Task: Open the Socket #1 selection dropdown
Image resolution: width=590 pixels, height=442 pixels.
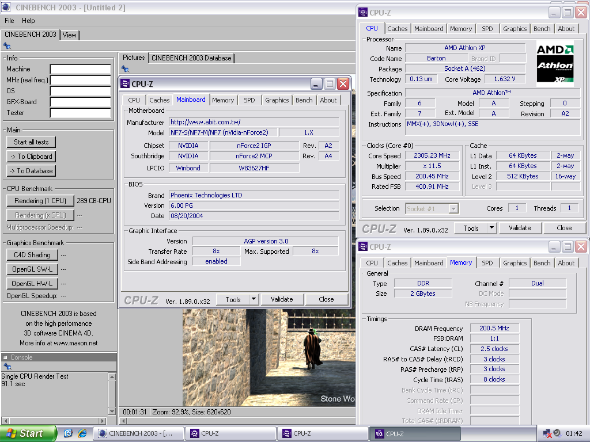Action: (454, 208)
